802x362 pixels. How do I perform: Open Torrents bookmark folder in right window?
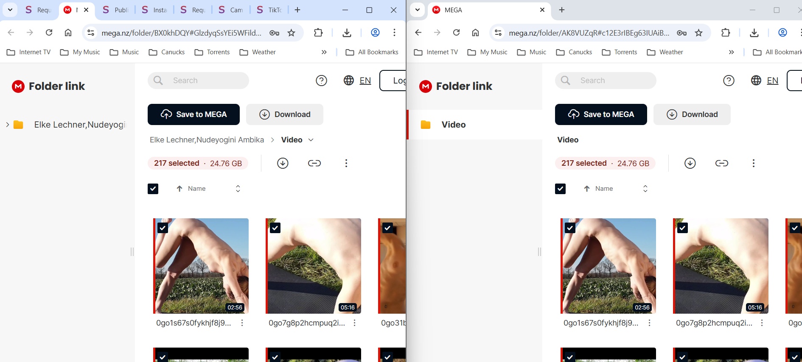pos(620,52)
